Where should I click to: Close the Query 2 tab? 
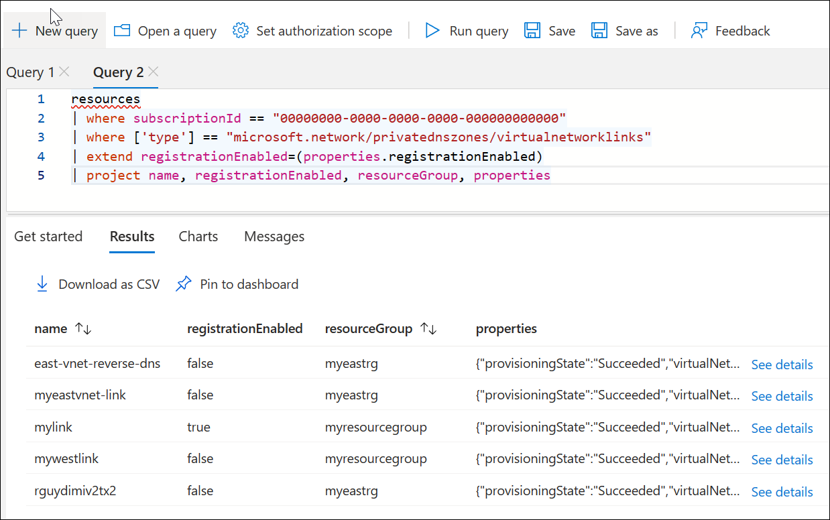coord(154,71)
